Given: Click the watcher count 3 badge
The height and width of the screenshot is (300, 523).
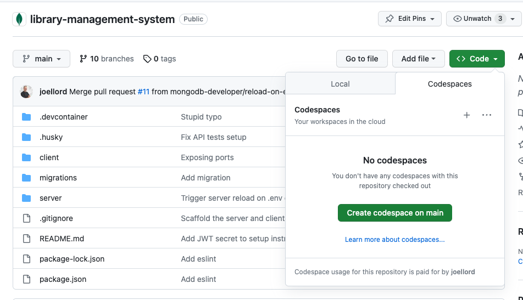Looking at the screenshot, I should tap(500, 19).
